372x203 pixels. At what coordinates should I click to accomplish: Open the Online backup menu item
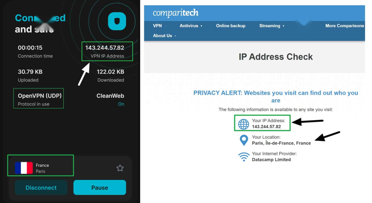(x=231, y=26)
